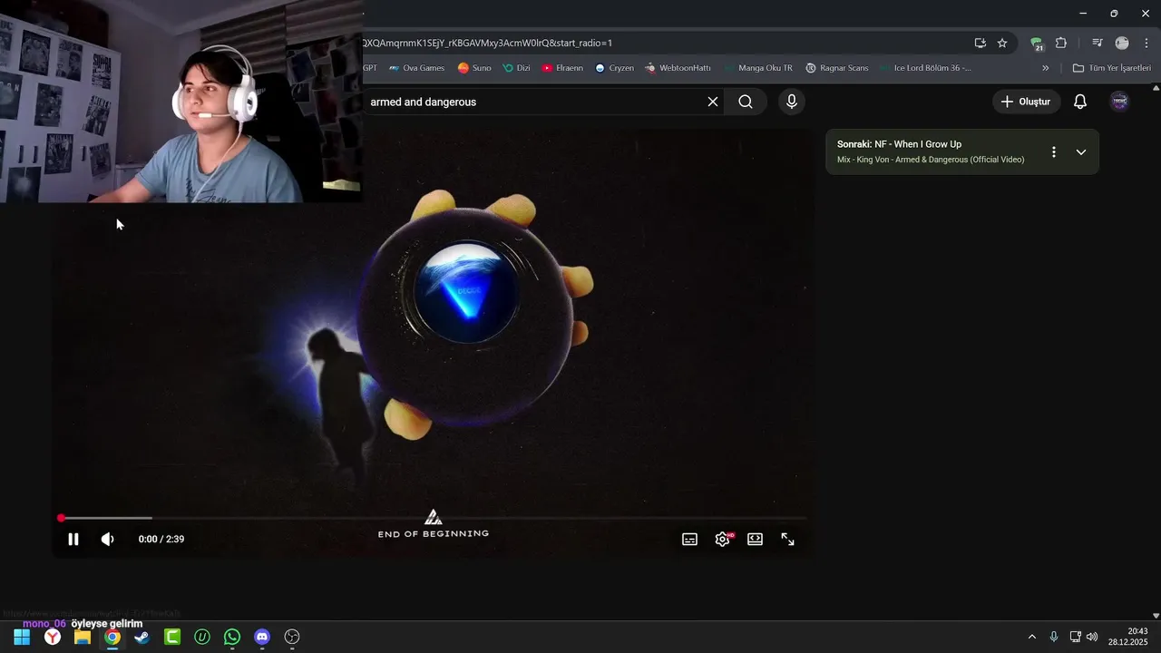
Task: Click the page scrollbar down arrow
Action: (1156, 616)
